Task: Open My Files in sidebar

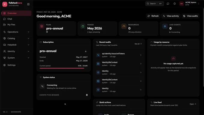Action: [x=16, y=25]
